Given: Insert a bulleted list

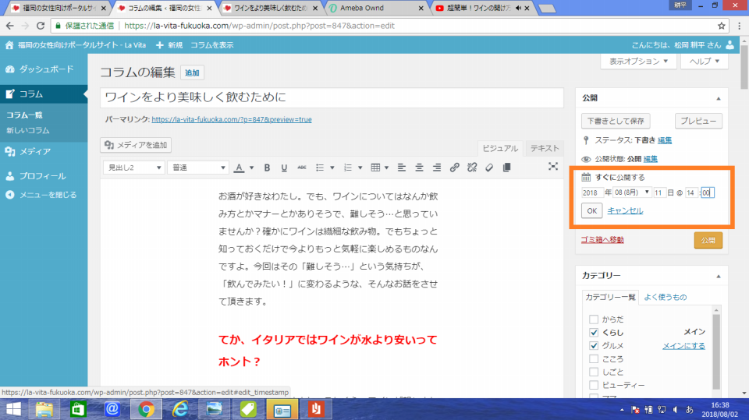Looking at the screenshot, I should 320,168.
